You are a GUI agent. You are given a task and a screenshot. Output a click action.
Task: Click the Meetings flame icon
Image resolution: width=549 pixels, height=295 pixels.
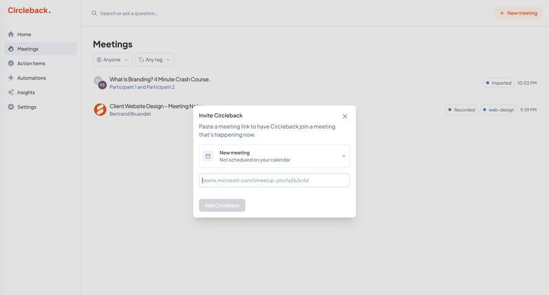[x=11, y=49]
